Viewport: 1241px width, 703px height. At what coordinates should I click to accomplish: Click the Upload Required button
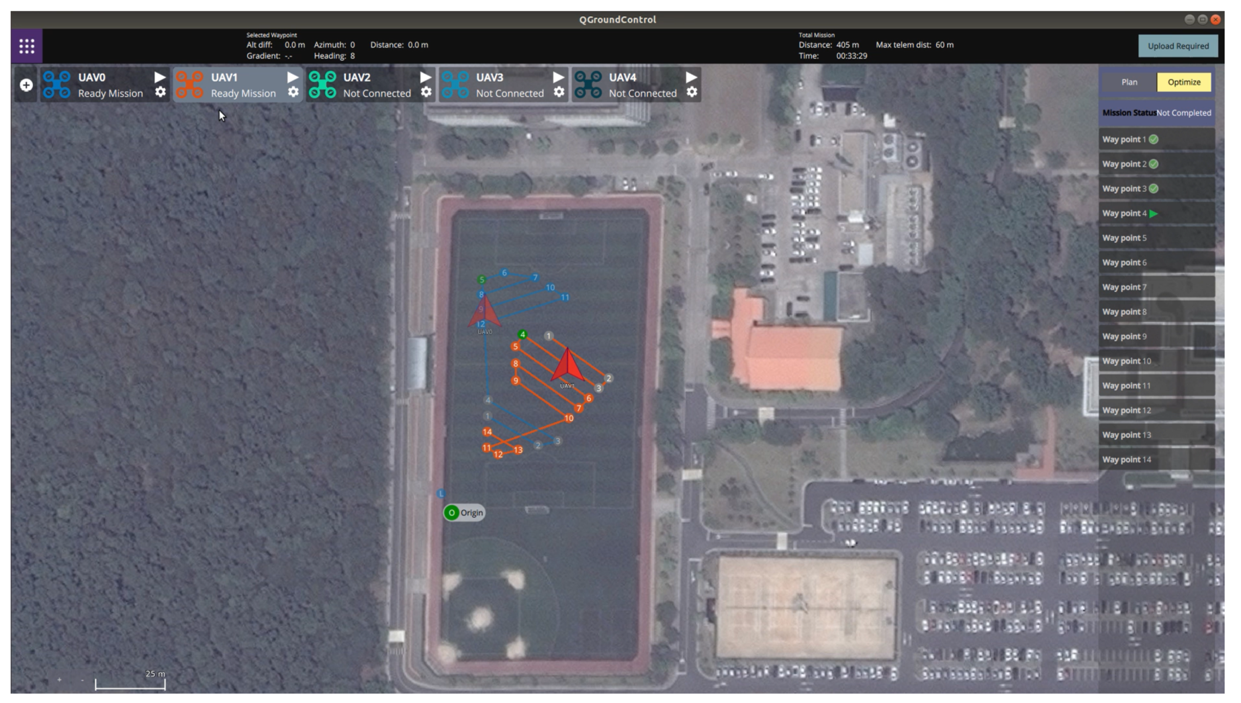click(x=1178, y=46)
